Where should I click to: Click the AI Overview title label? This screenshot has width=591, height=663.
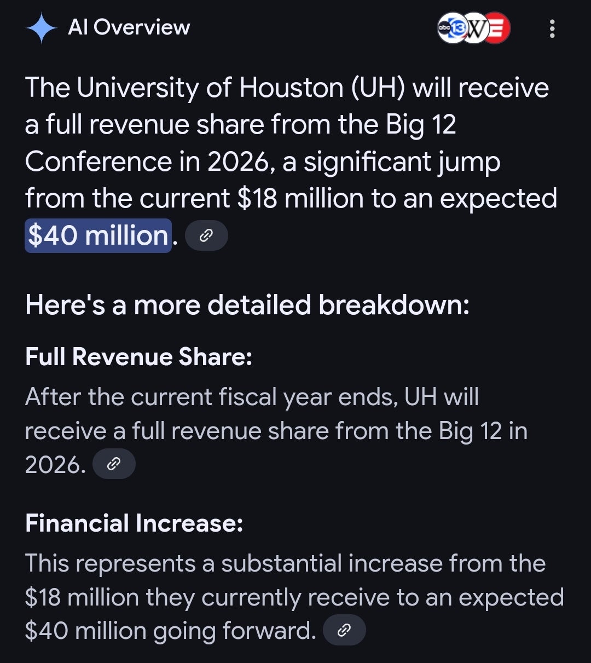click(129, 27)
